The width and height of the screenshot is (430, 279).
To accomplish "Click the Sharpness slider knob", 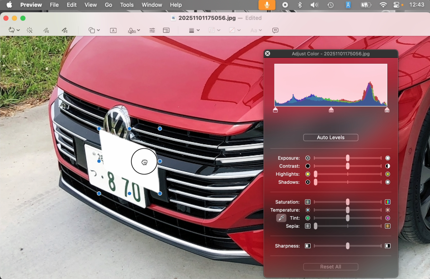I will (x=348, y=246).
